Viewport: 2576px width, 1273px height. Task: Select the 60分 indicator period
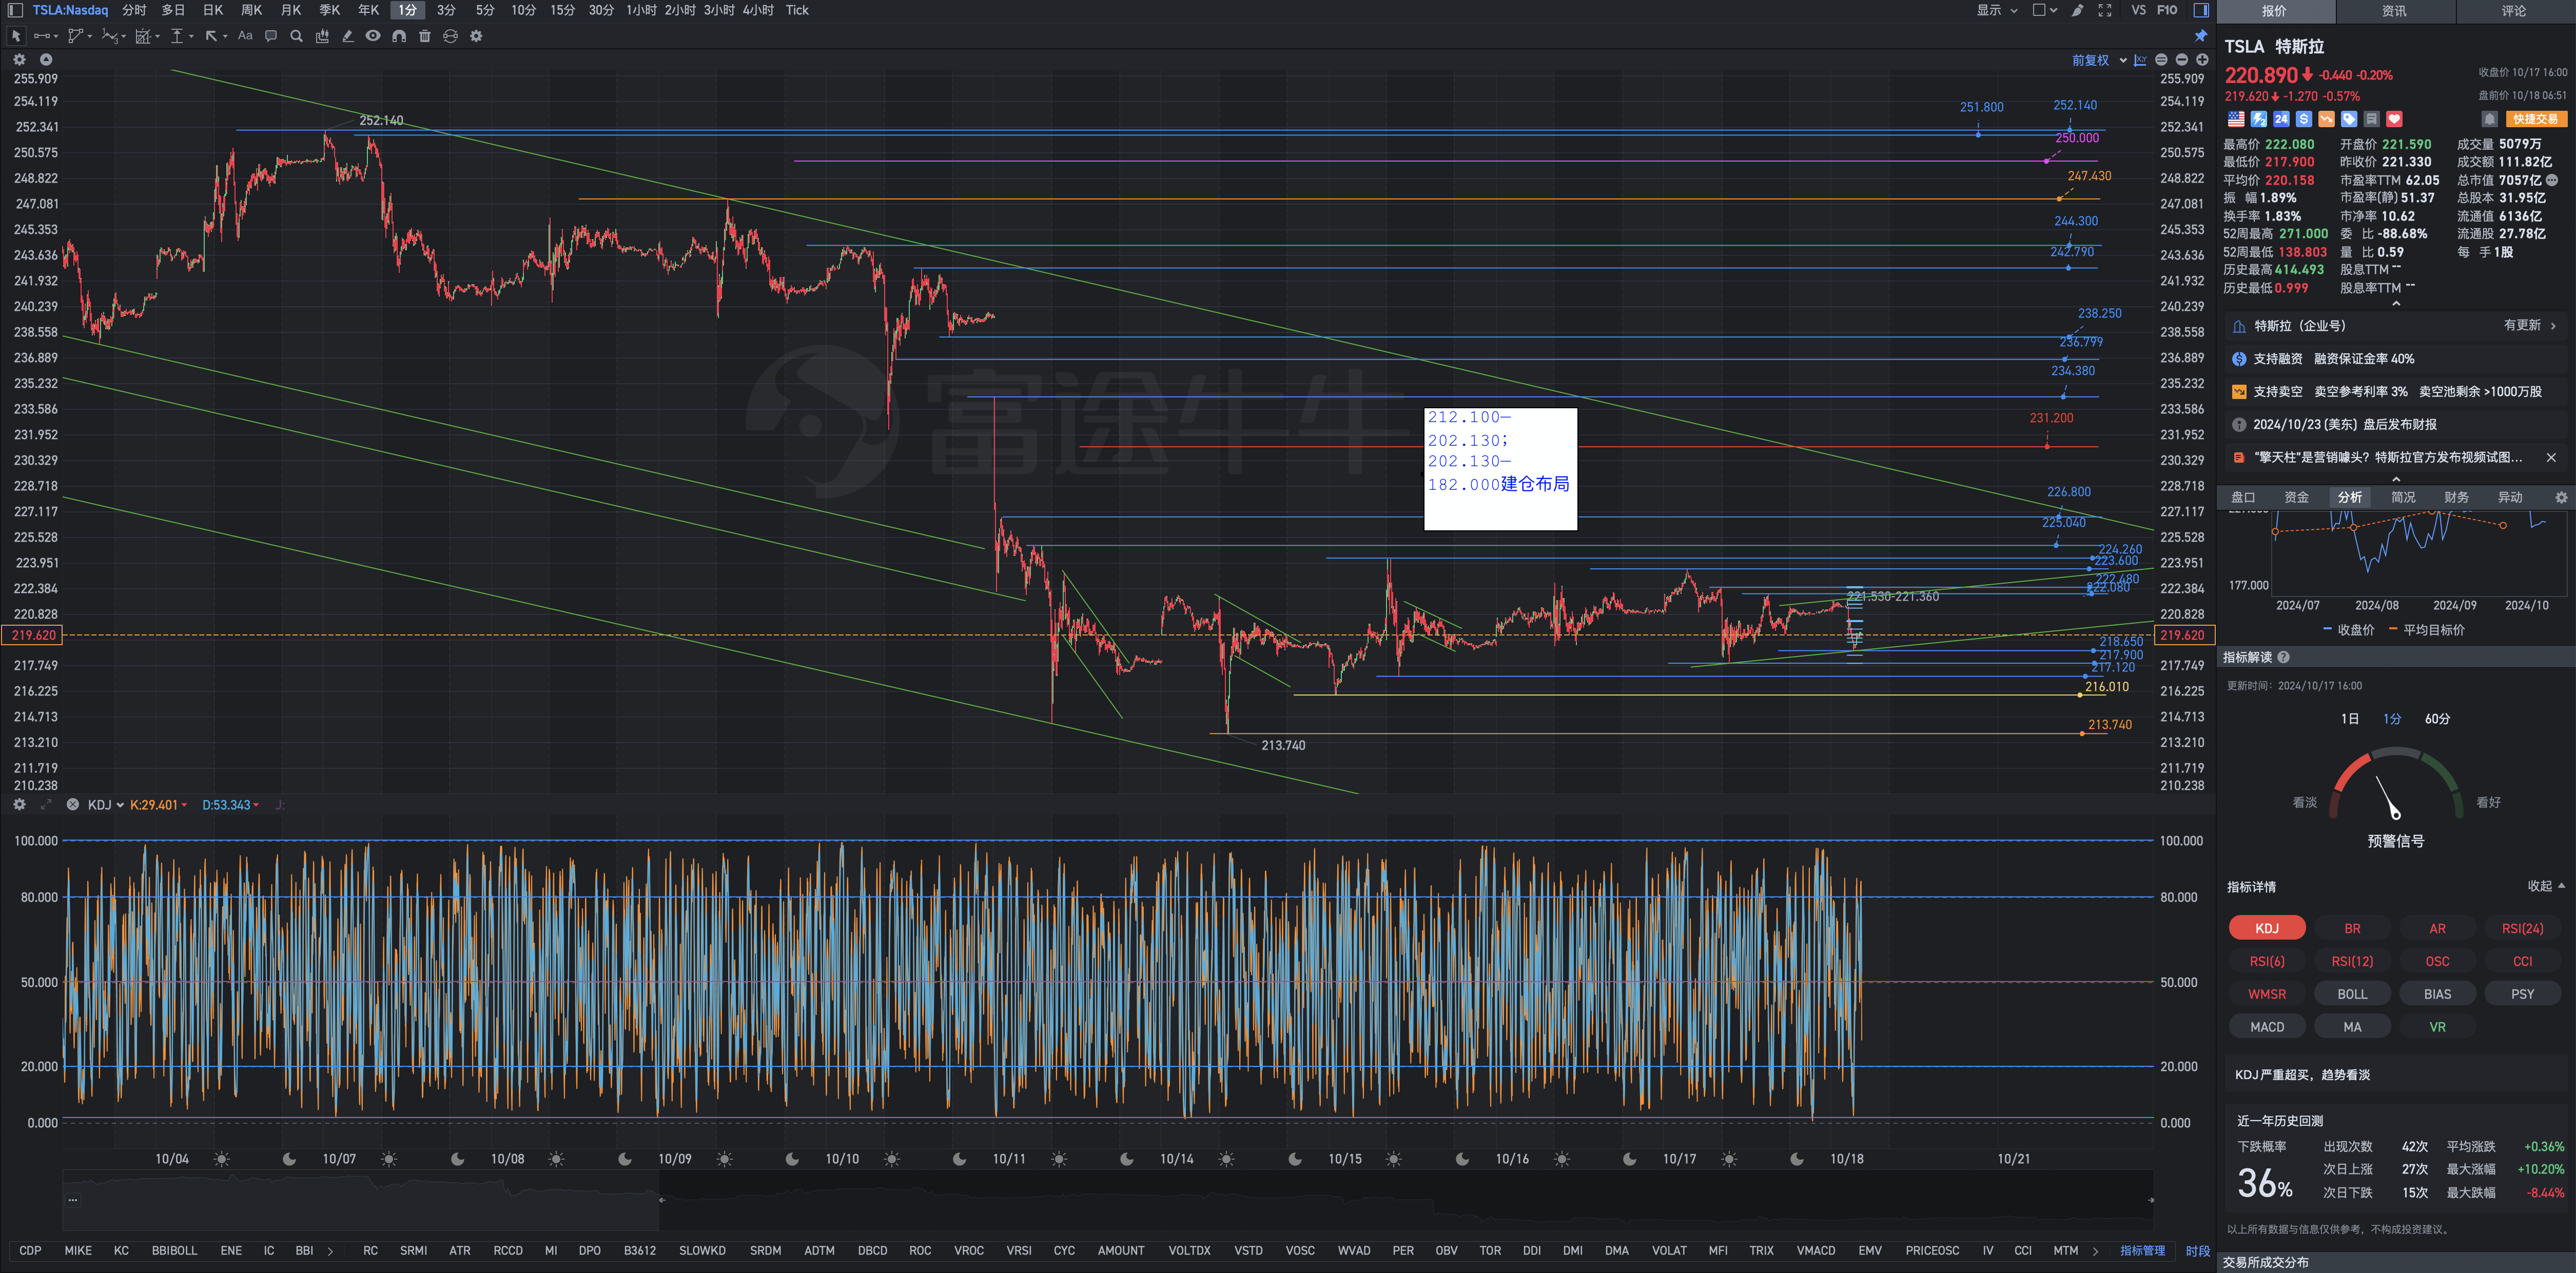click(x=2437, y=719)
